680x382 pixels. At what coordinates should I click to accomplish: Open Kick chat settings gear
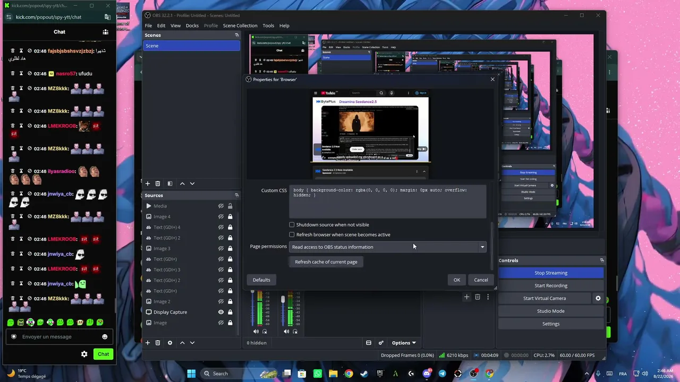(x=84, y=354)
